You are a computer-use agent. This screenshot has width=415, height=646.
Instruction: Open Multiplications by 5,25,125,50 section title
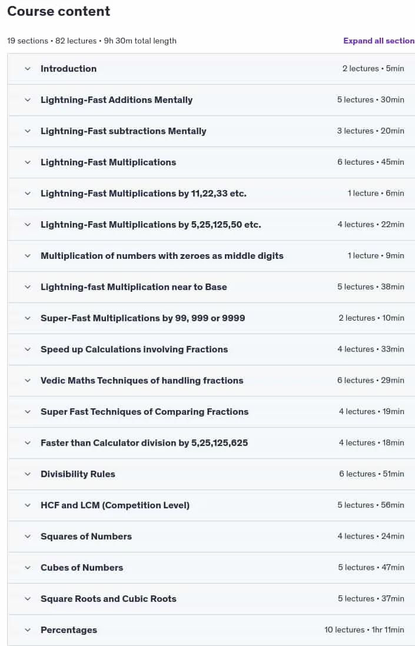click(151, 225)
